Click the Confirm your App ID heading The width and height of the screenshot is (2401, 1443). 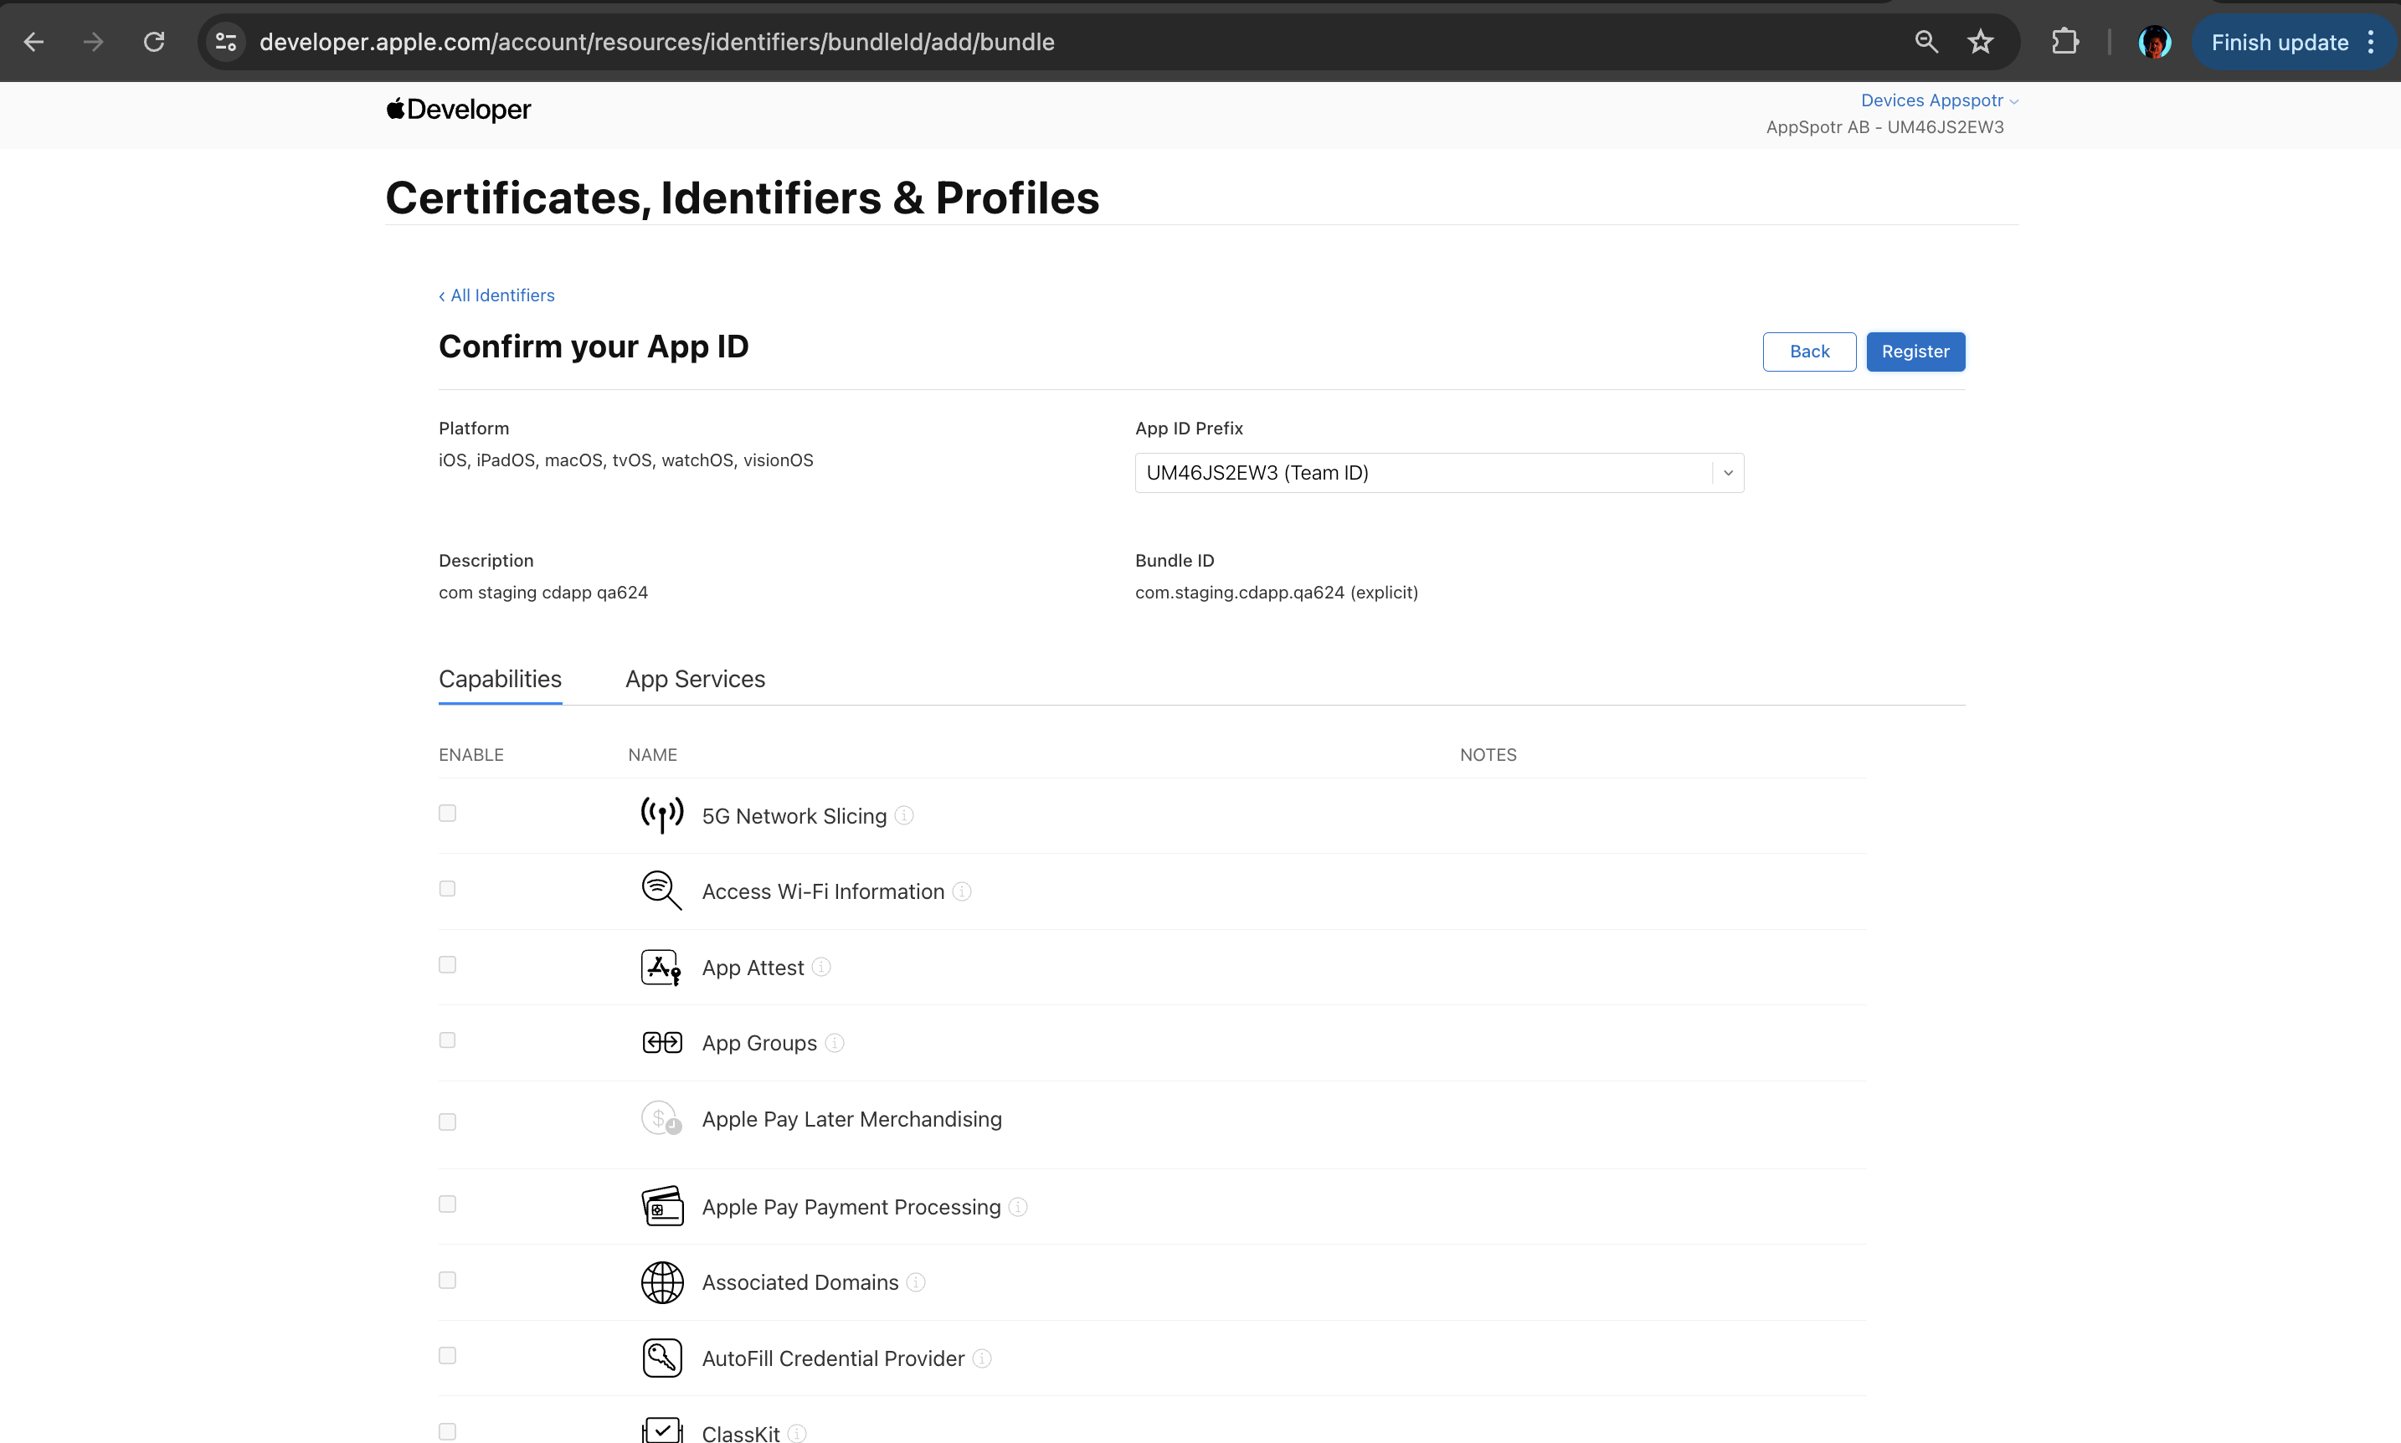pos(594,347)
